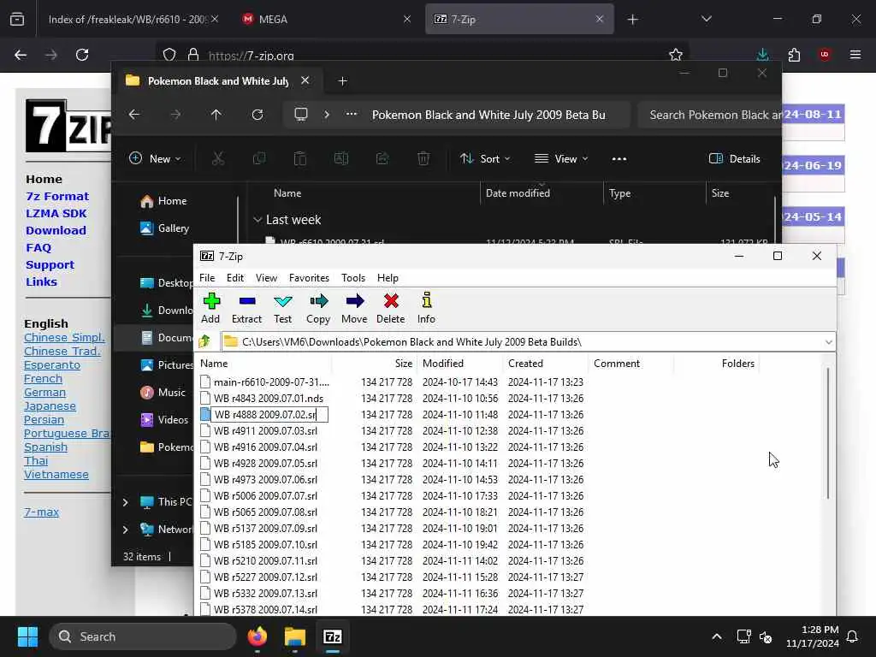Image resolution: width=876 pixels, height=657 pixels.
Task: Collapse the Last week group in Explorer
Action: click(257, 220)
